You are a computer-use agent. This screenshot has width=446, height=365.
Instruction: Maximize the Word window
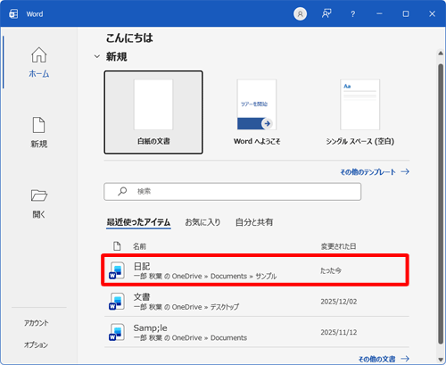[406, 14]
